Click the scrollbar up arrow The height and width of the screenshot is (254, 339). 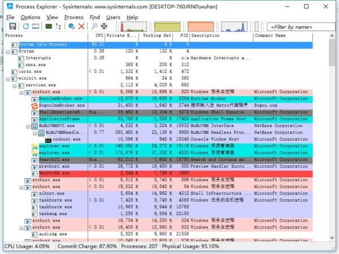pyautogui.click(x=332, y=36)
